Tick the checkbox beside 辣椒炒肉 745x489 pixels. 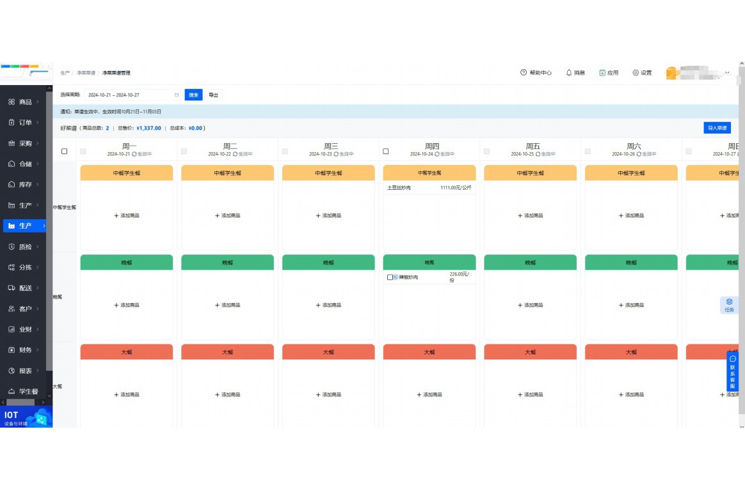click(390, 277)
